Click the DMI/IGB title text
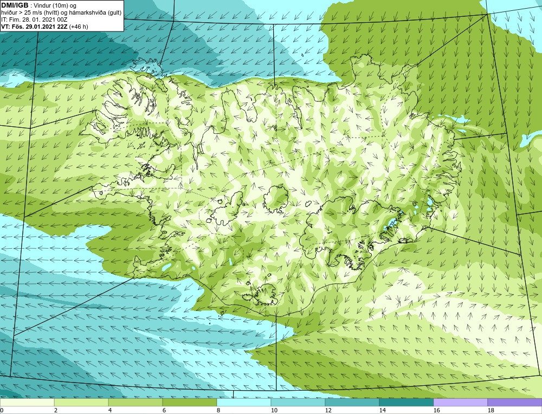 click(15, 5)
